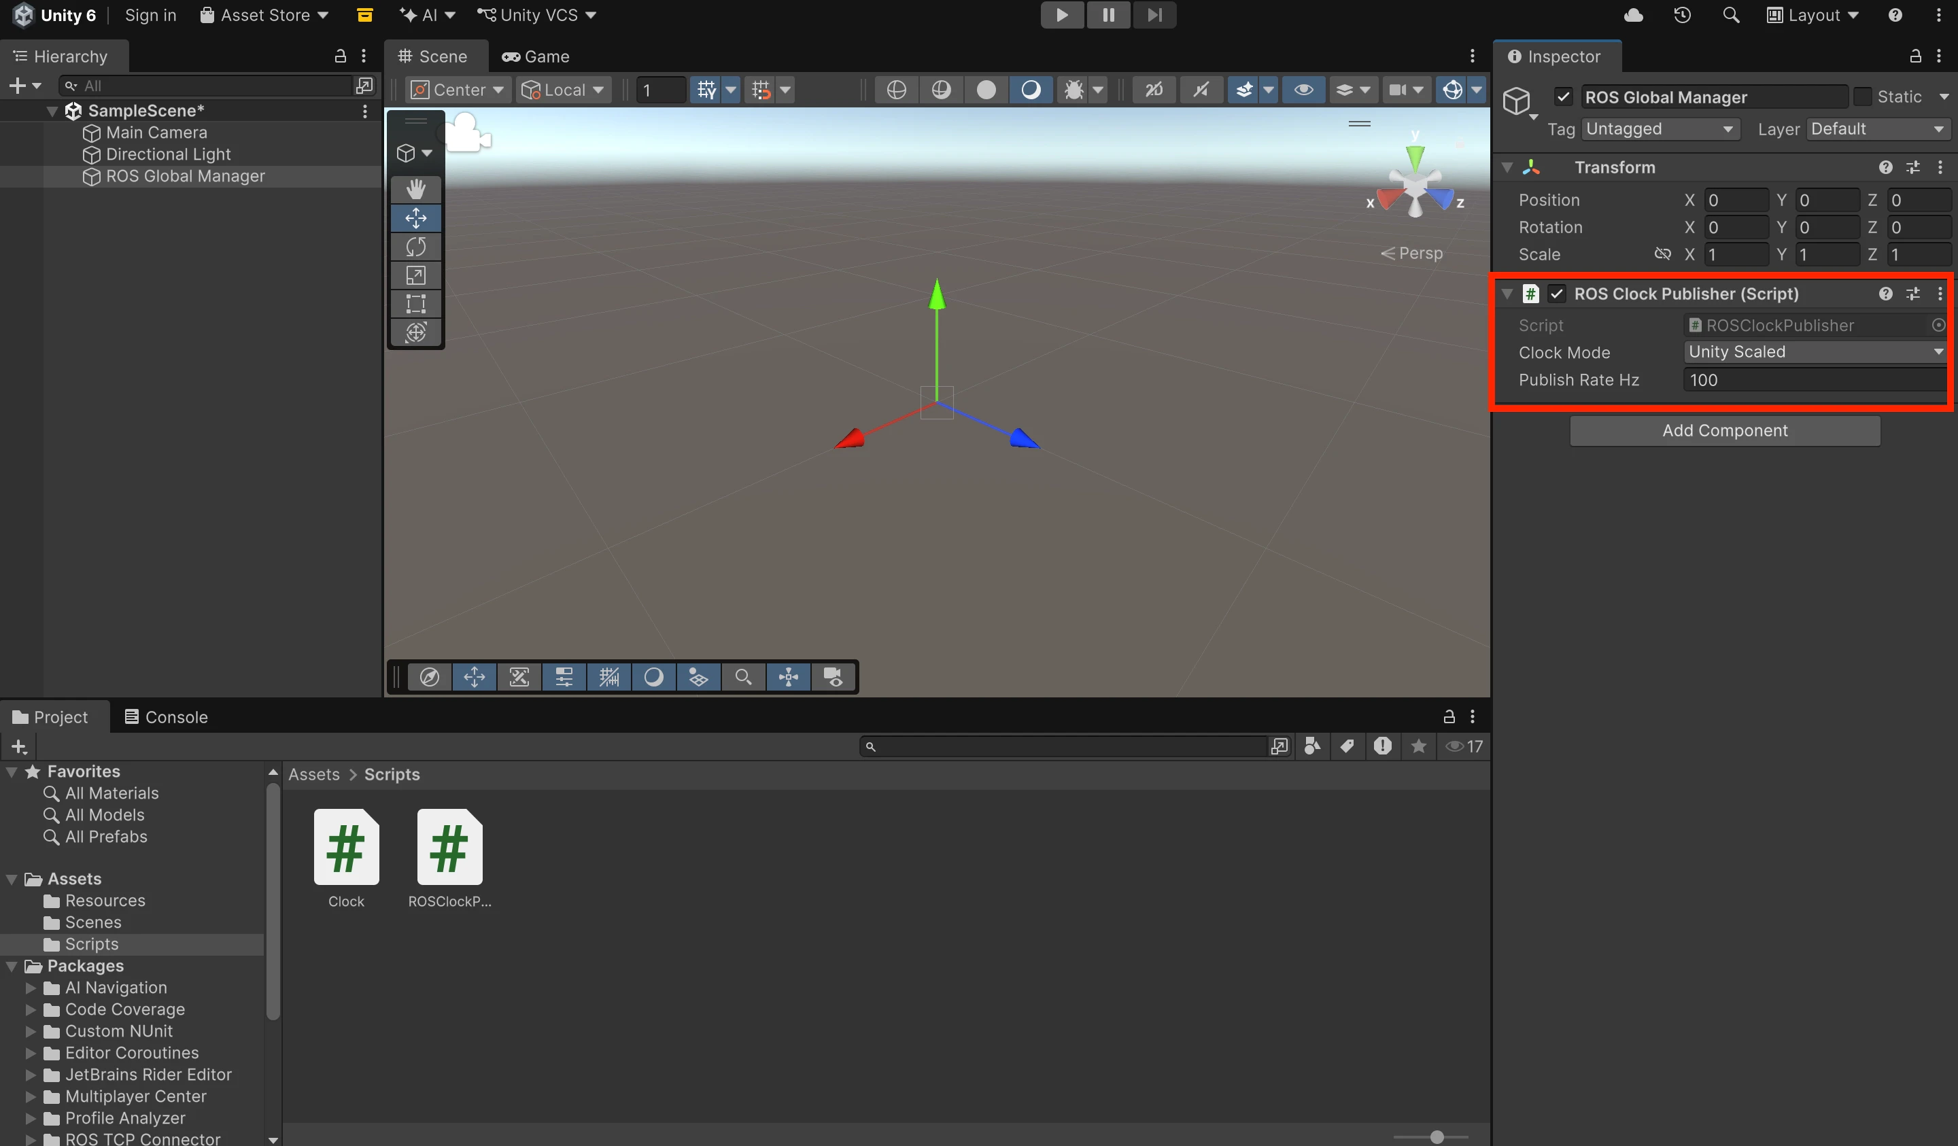The height and width of the screenshot is (1146, 1958).
Task: Open the Center pivot mode dropdown
Action: [458, 89]
